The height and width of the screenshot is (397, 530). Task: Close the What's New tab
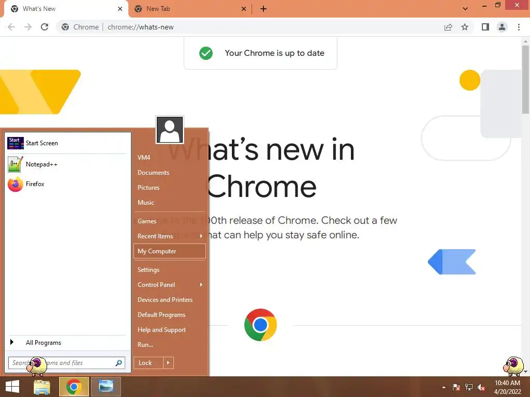click(120, 9)
